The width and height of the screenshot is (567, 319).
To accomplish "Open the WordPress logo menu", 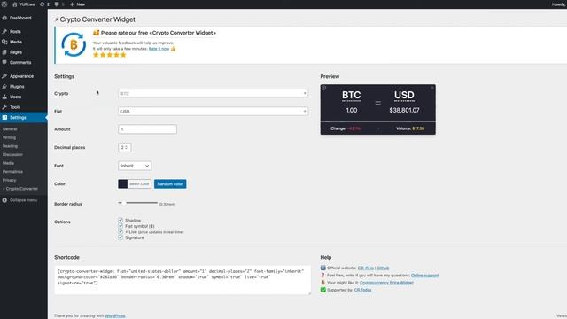I will (4, 4).
